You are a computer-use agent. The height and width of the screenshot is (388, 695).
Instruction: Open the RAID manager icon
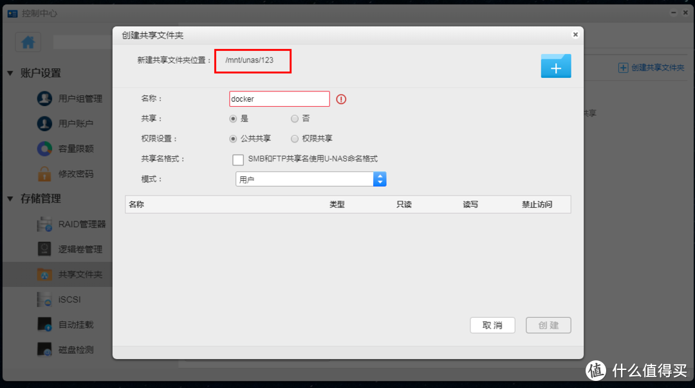pos(44,224)
